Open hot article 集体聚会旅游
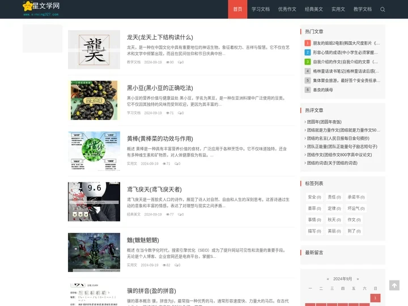This screenshot has width=408, height=306. tap(346, 80)
